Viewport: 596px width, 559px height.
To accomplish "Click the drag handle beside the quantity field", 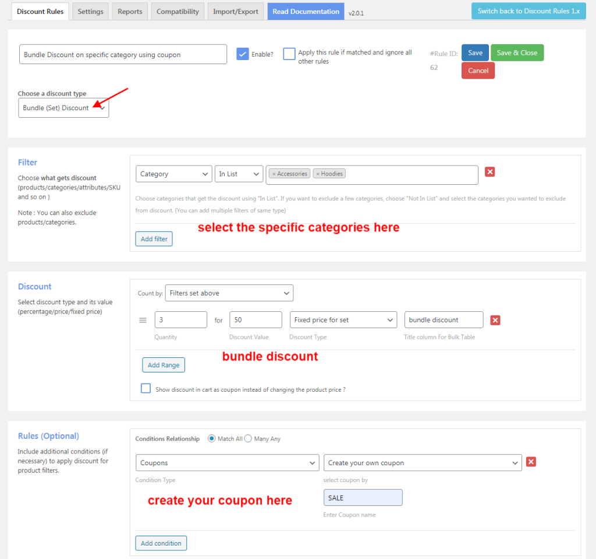I will (x=143, y=319).
